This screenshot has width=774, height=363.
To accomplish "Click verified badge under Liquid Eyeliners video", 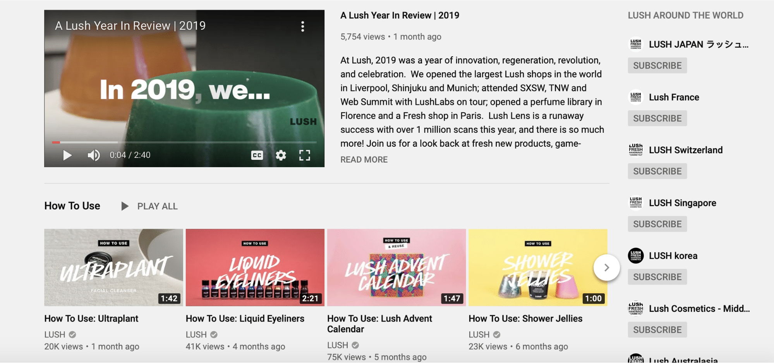I will tap(214, 334).
